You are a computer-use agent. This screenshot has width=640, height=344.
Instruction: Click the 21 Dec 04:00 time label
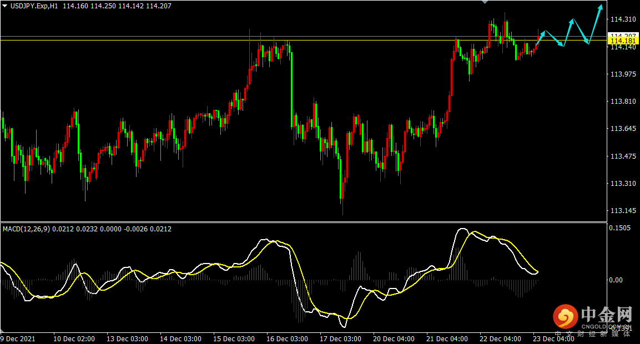click(447, 338)
